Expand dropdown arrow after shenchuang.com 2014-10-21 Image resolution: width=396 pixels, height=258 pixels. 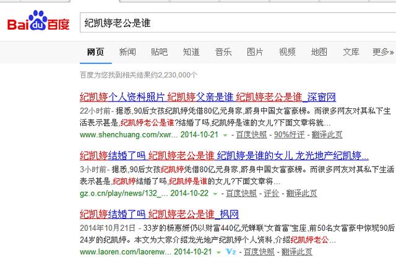[x=225, y=135]
